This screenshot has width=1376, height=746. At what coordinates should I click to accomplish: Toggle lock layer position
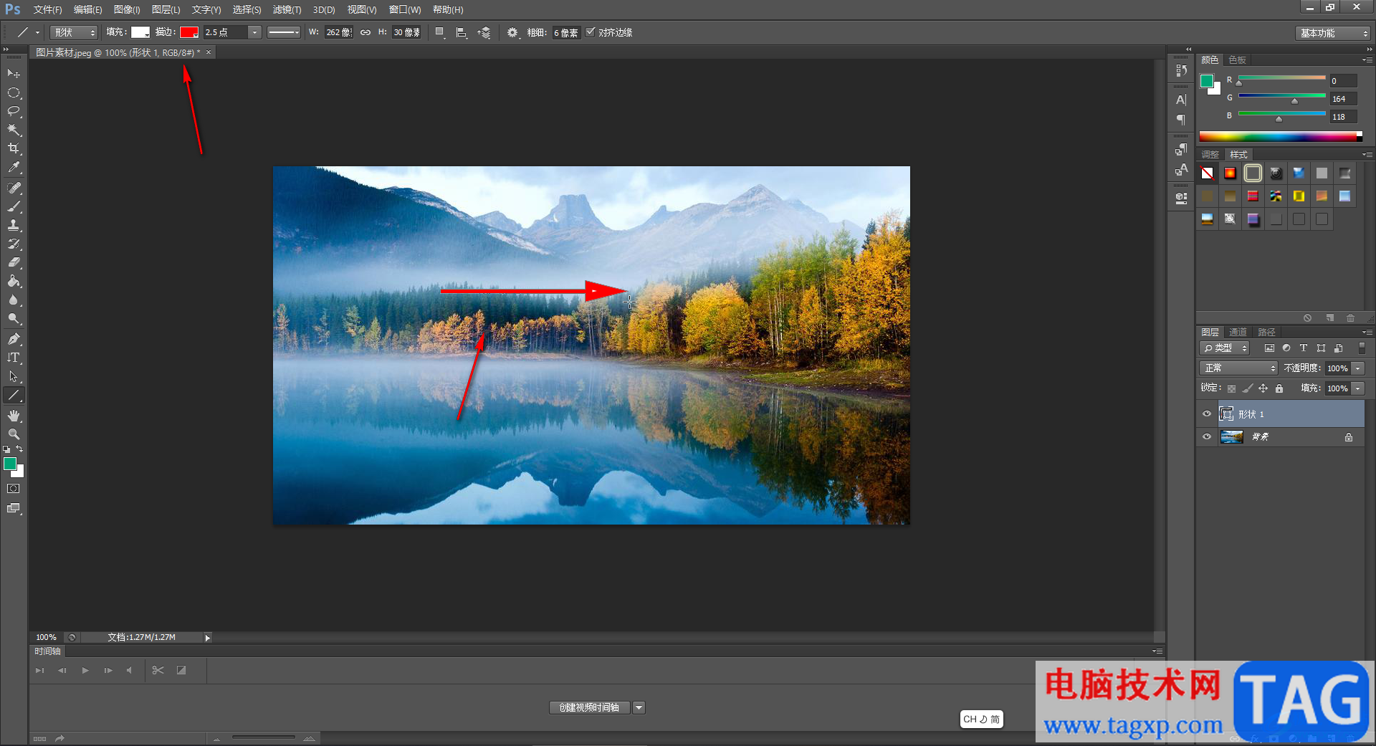[x=1263, y=388]
